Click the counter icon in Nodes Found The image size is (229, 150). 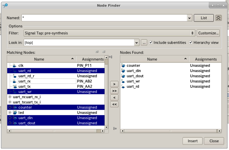pos(123,65)
